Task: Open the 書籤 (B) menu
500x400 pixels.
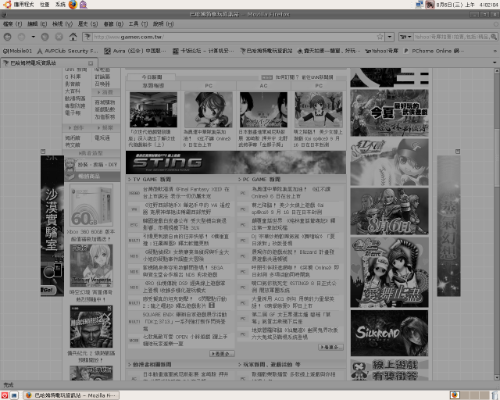Action: (x=113, y=24)
